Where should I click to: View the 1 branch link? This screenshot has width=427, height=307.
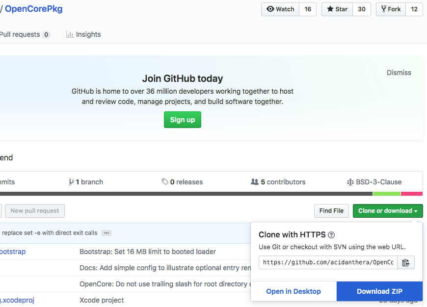click(86, 182)
